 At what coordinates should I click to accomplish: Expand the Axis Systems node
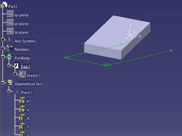pyautogui.click(x=3, y=40)
